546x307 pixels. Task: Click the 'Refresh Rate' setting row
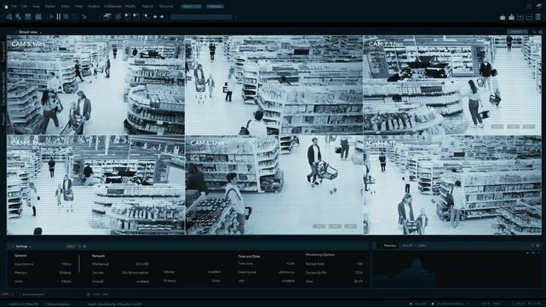click(x=334, y=264)
